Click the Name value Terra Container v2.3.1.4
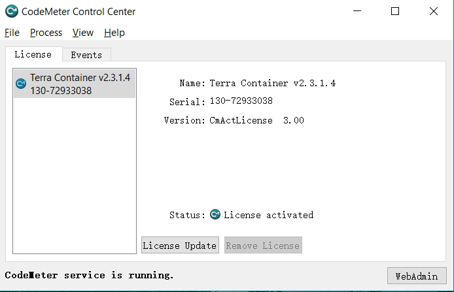The image size is (454, 292). (x=272, y=83)
